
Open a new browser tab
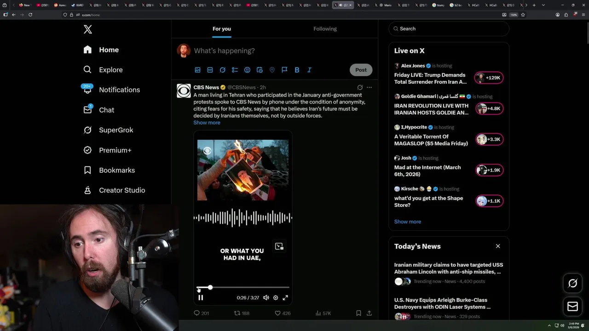[x=534, y=5]
